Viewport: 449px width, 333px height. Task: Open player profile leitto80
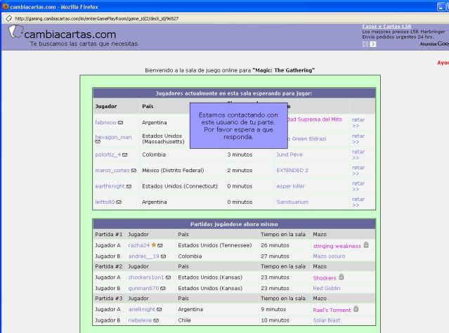tap(105, 202)
